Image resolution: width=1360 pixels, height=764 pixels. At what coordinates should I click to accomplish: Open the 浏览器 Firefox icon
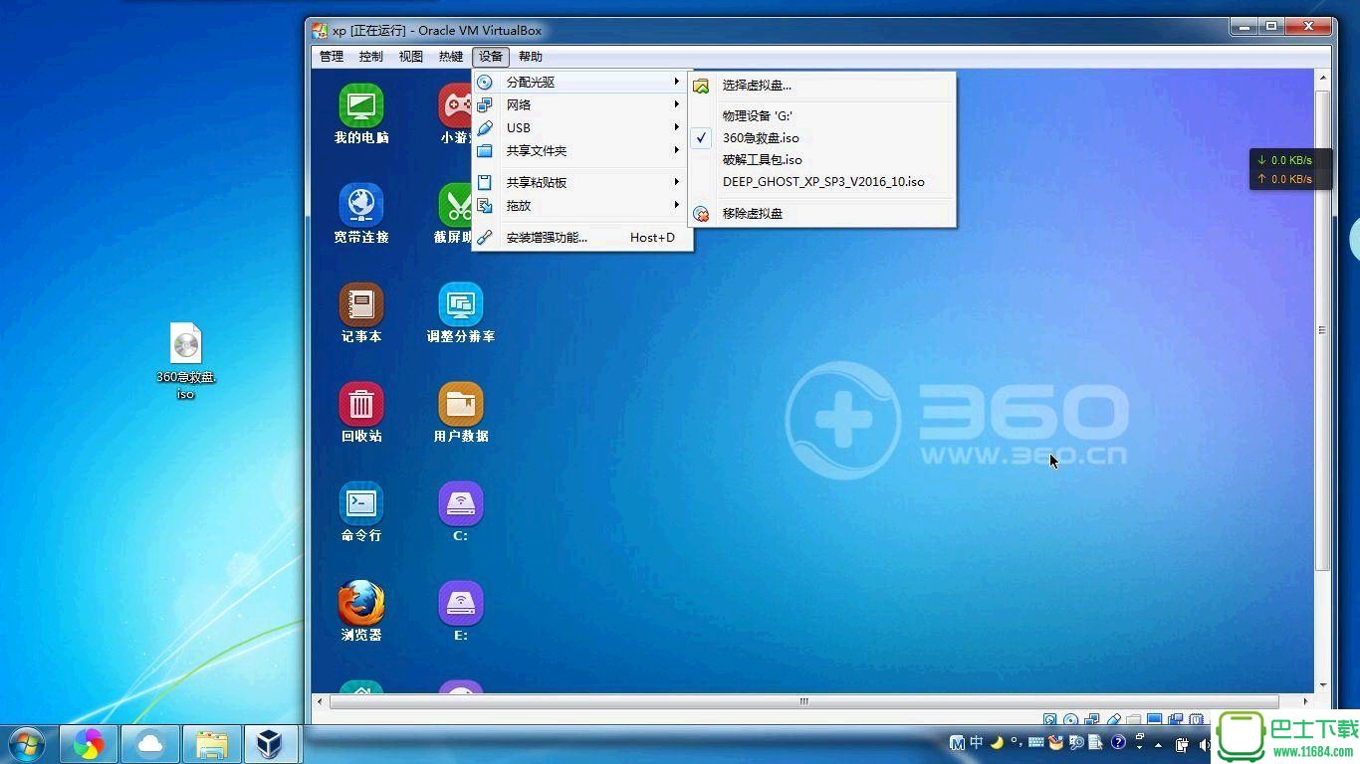361,613
